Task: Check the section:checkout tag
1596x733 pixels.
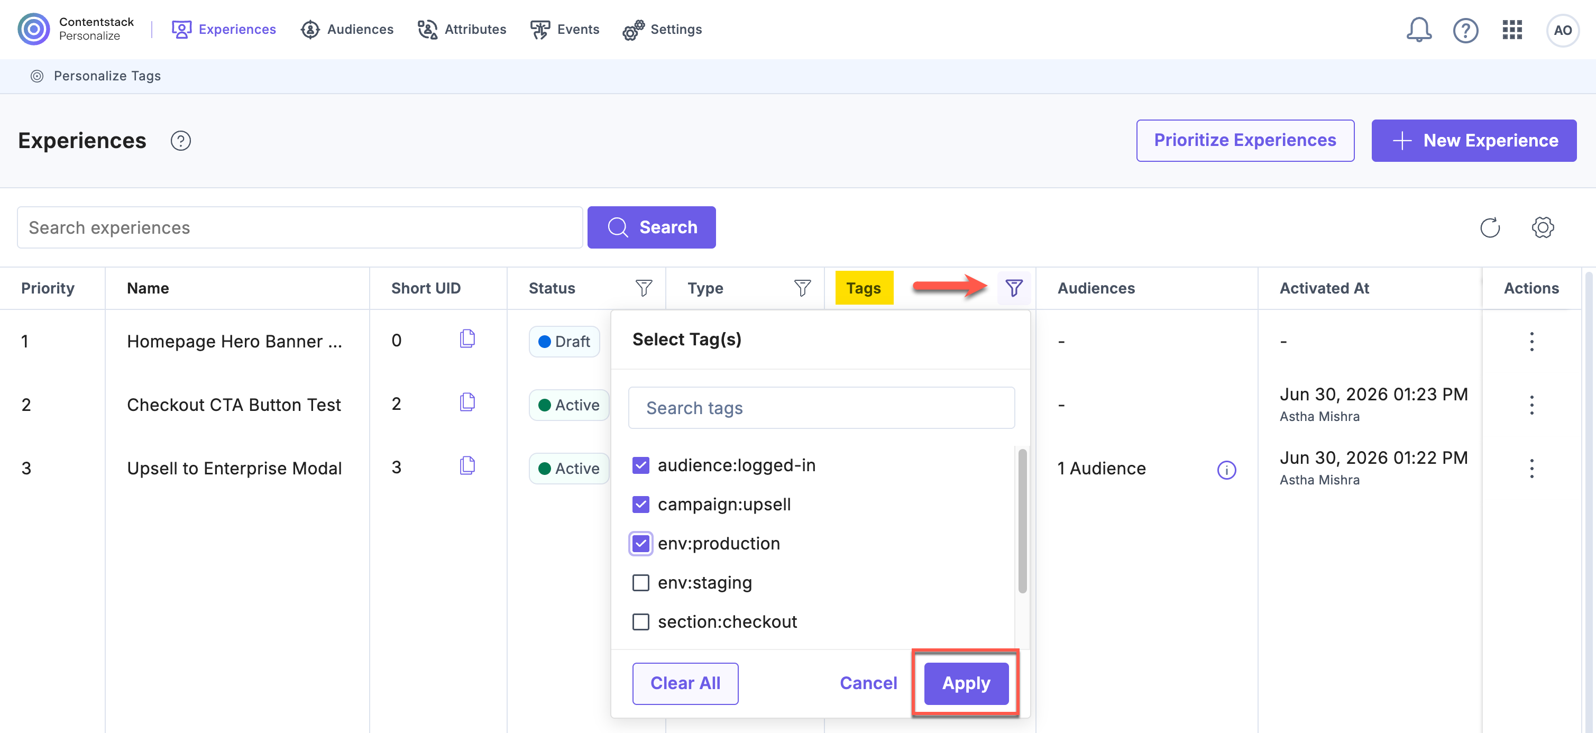Action: point(640,621)
